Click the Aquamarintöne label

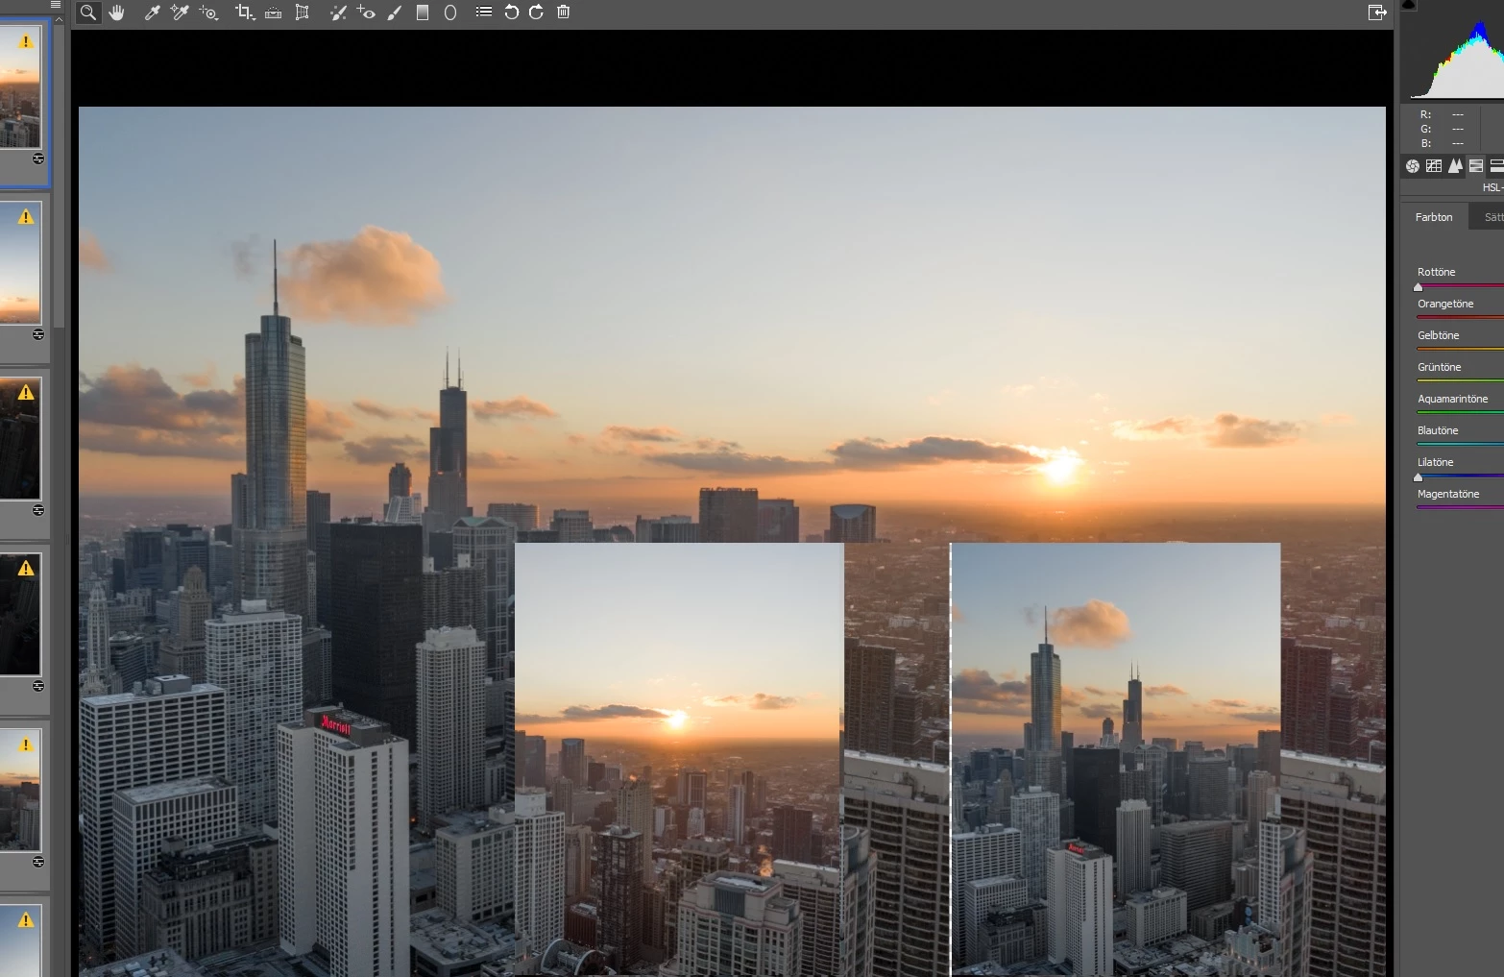[x=1452, y=399]
